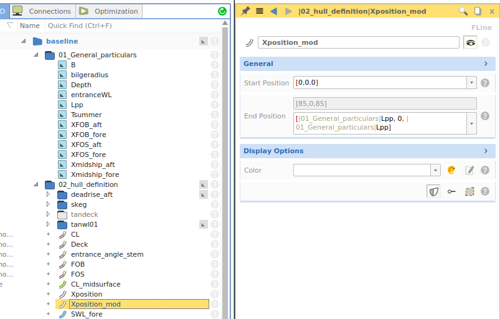Click the Xposition_mod name input field

359,42
